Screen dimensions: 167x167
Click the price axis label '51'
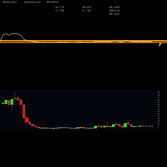pyautogui.click(x=159, y=107)
